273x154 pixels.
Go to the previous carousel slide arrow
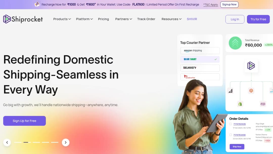click(x=7, y=143)
